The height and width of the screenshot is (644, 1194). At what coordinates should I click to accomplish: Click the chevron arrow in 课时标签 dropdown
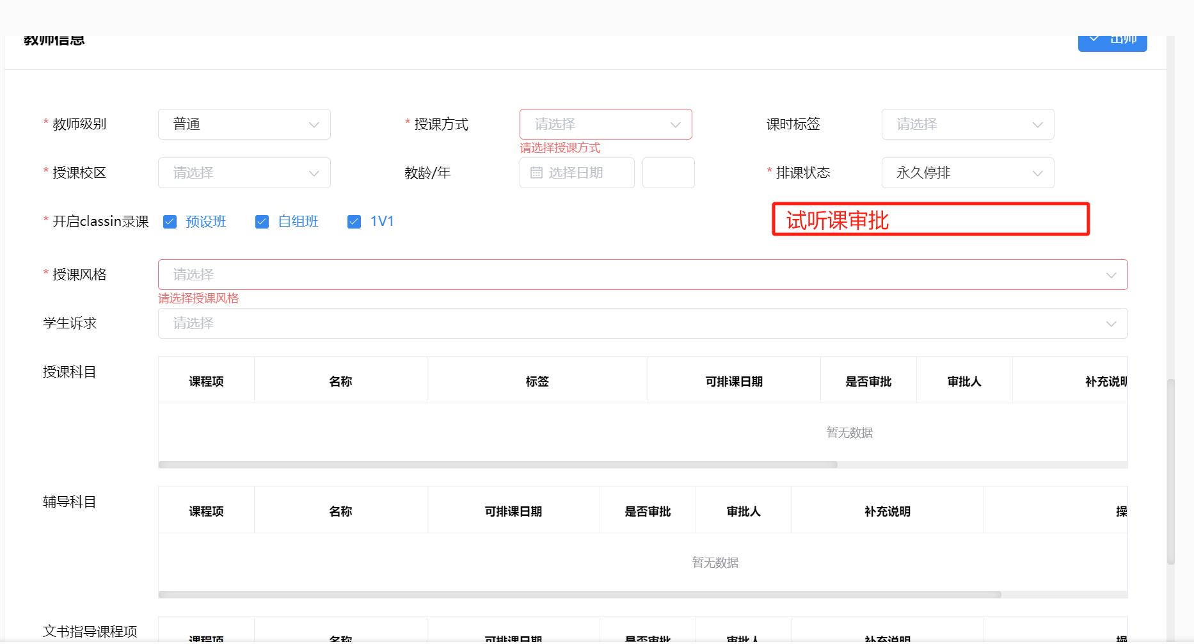(x=1037, y=125)
